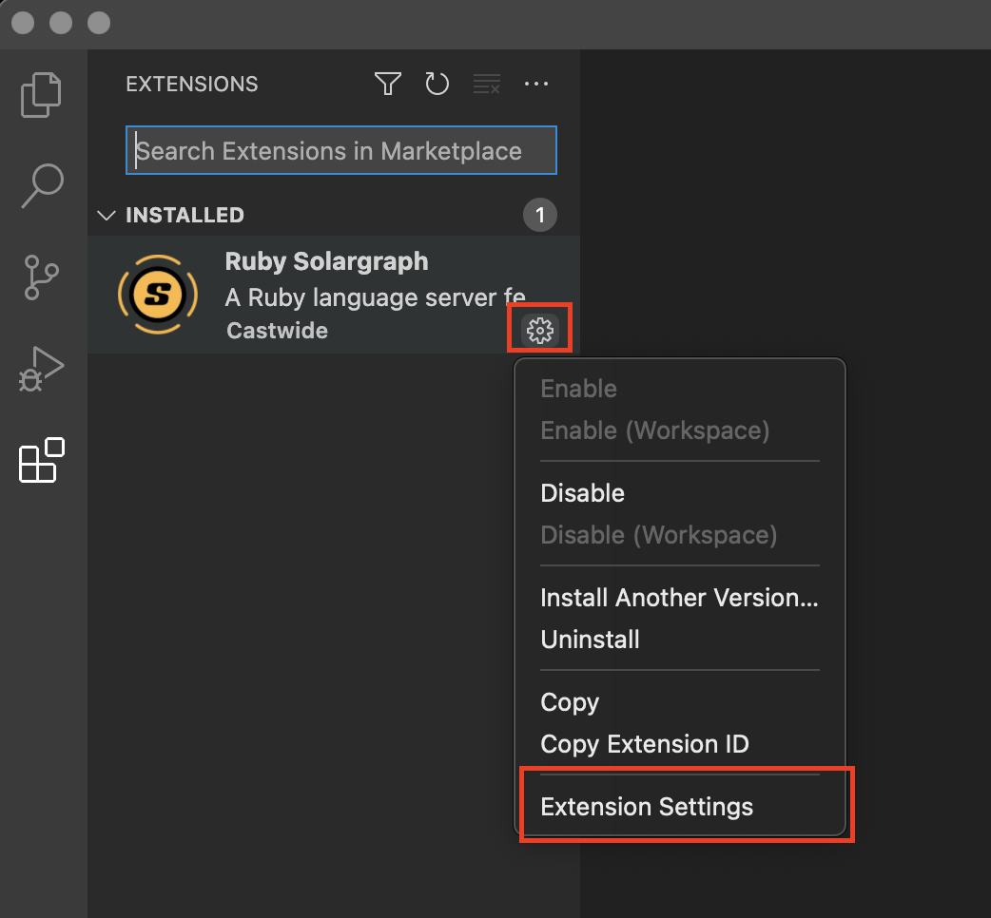Open the Run and Debug view
The height and width of the screenshot is (918, 991).
tap(40, 368)
